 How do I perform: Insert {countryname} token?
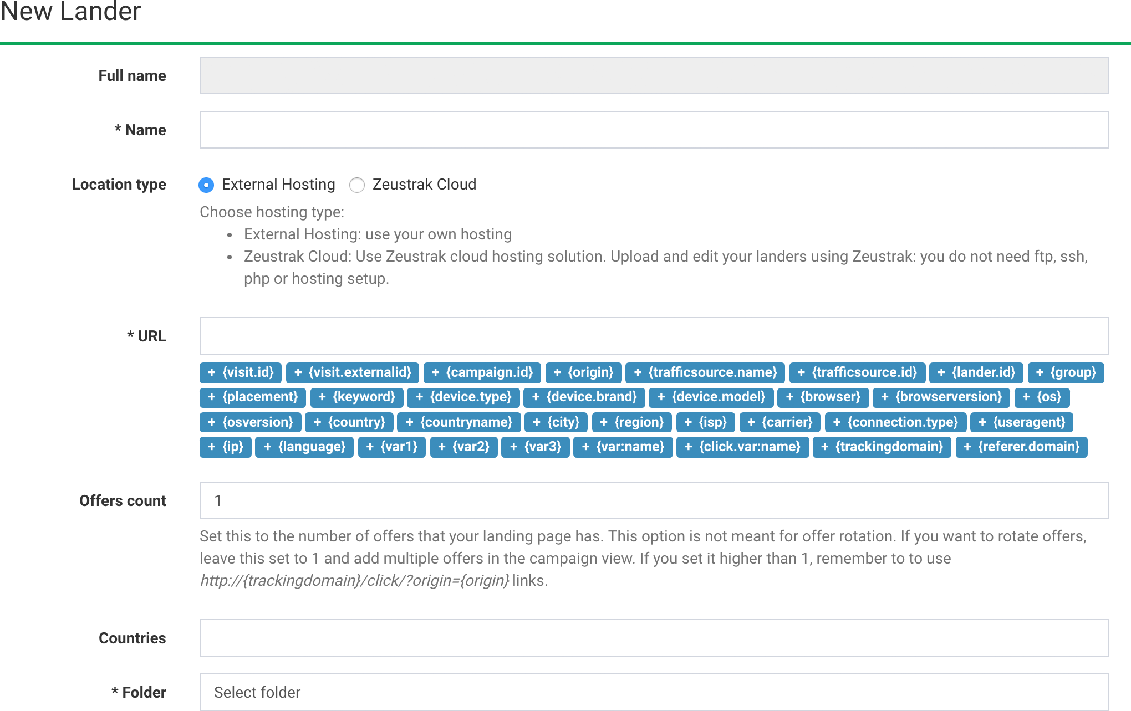tap(458, 422)
